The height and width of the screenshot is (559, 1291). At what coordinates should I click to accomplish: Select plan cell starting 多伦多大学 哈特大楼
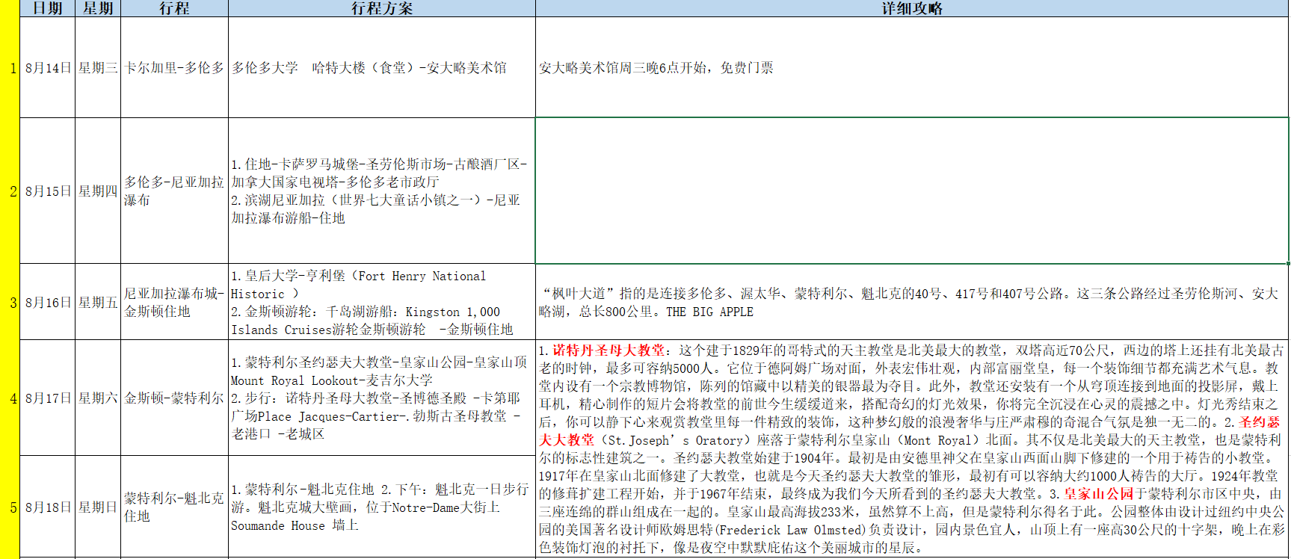pyautogui.click(x=382, y=67)
